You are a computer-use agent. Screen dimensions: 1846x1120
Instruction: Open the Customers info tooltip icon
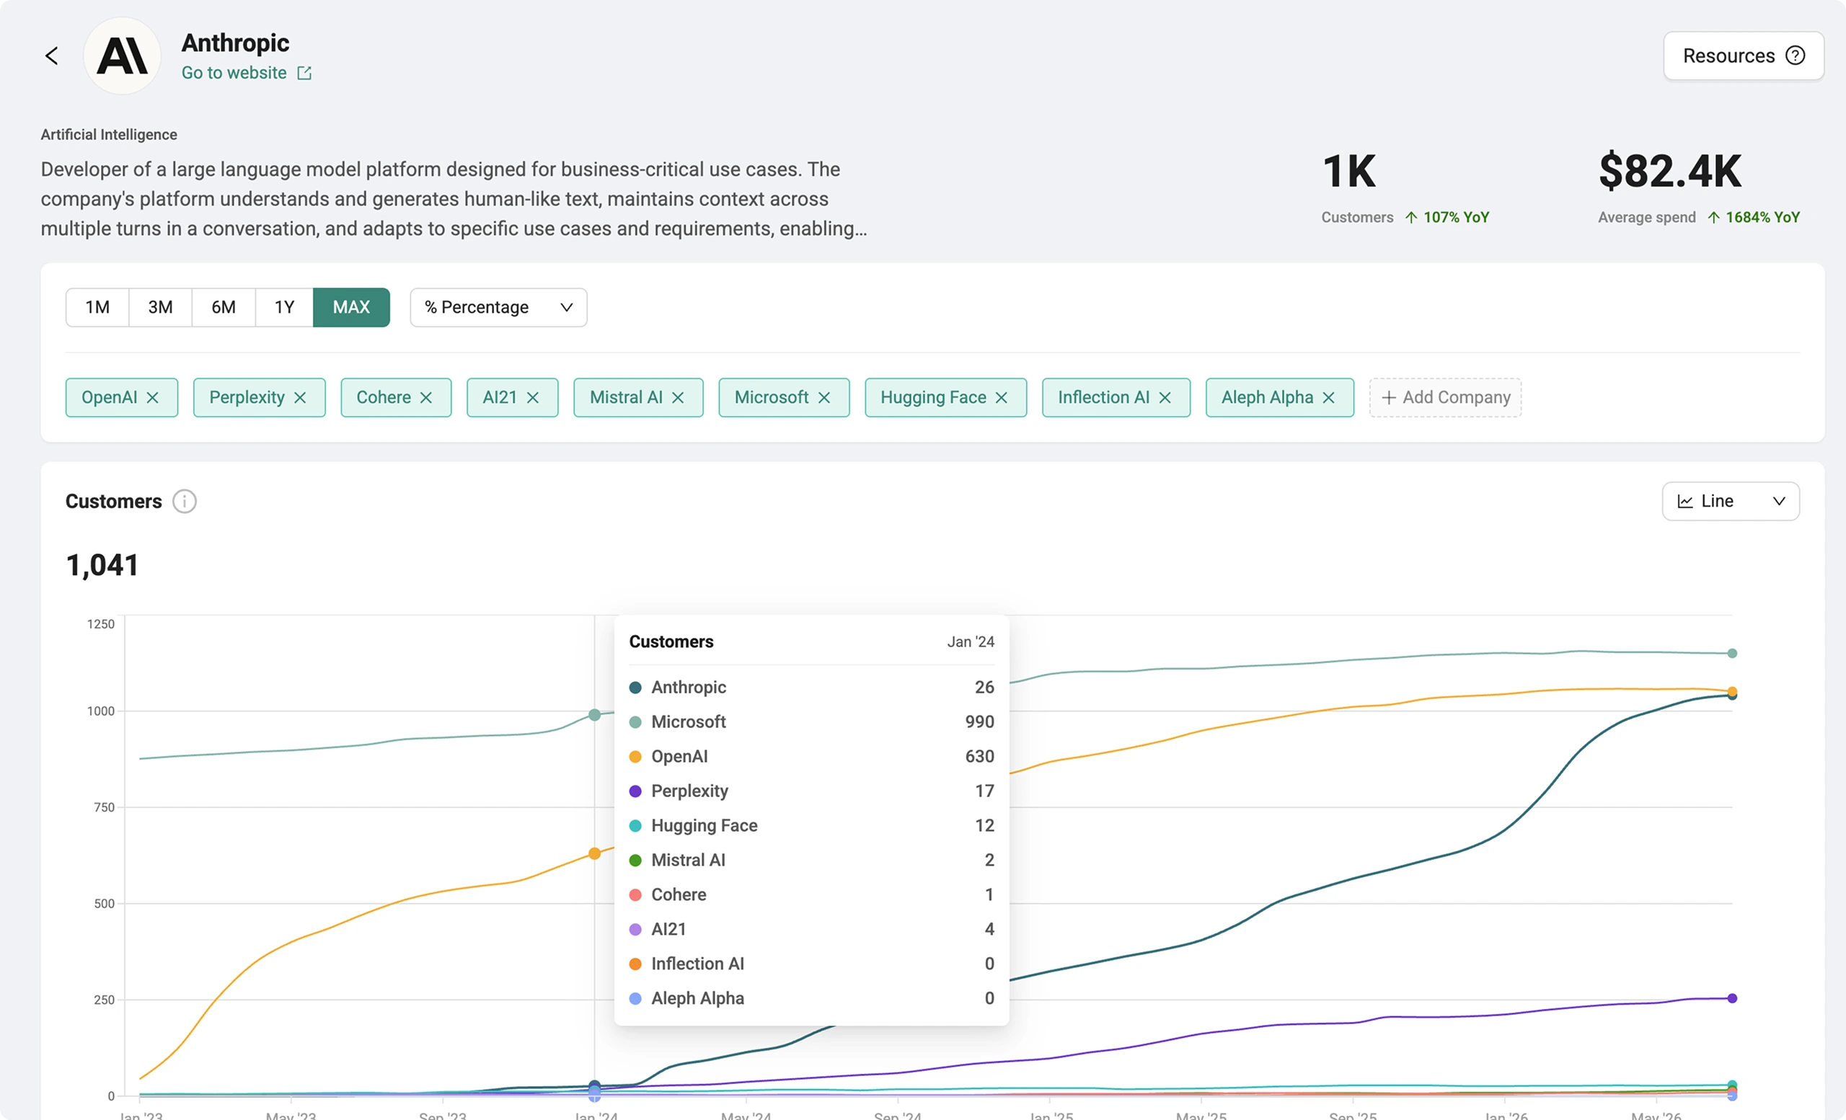coord(185,501)
